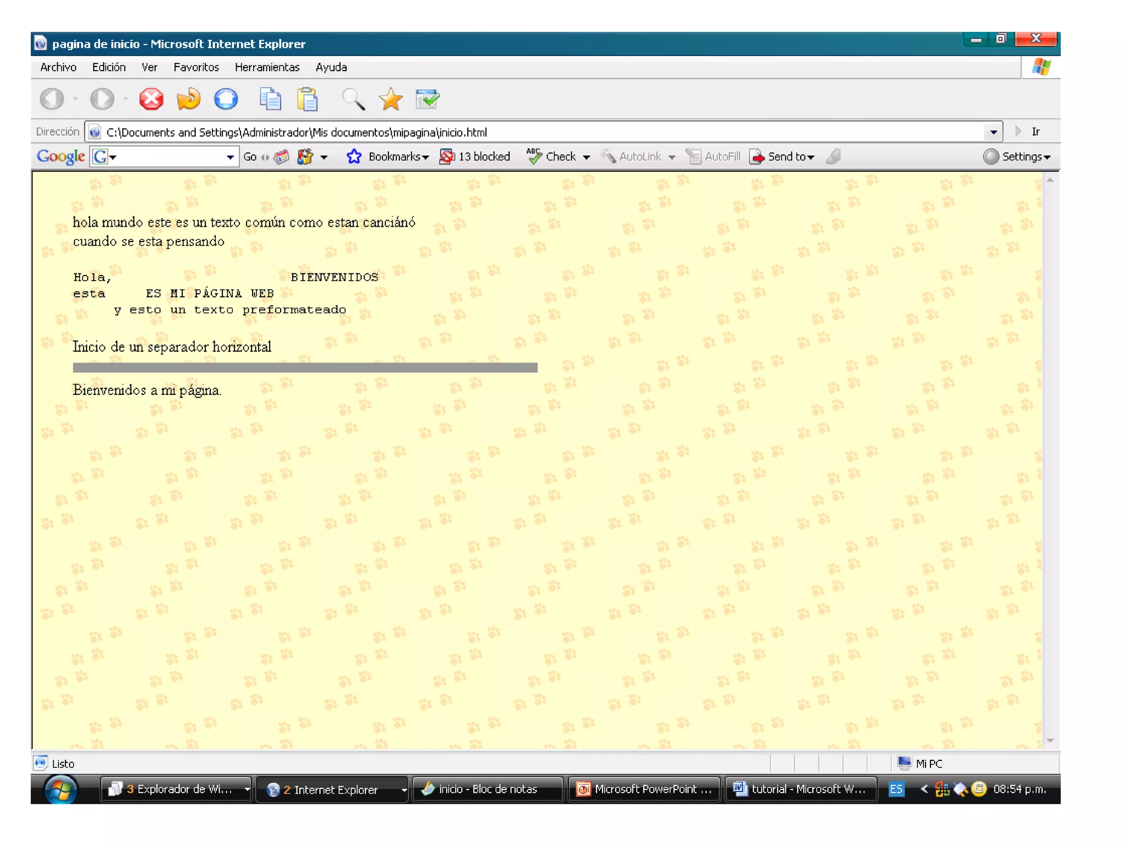
Task: Click the red Stop loading icon
Action: point(151,100)
